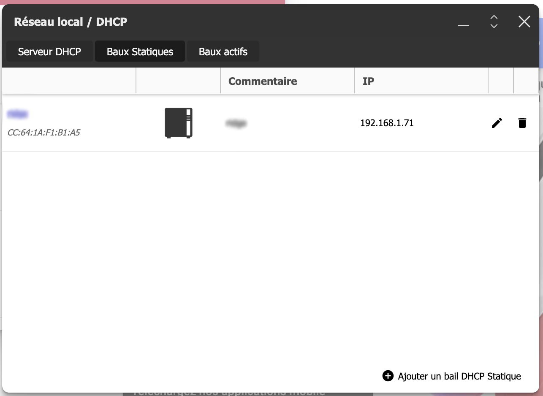The image size is (543, 396).
Task: Click the empty area below the lease row
Action: click(x=270, y=253)
